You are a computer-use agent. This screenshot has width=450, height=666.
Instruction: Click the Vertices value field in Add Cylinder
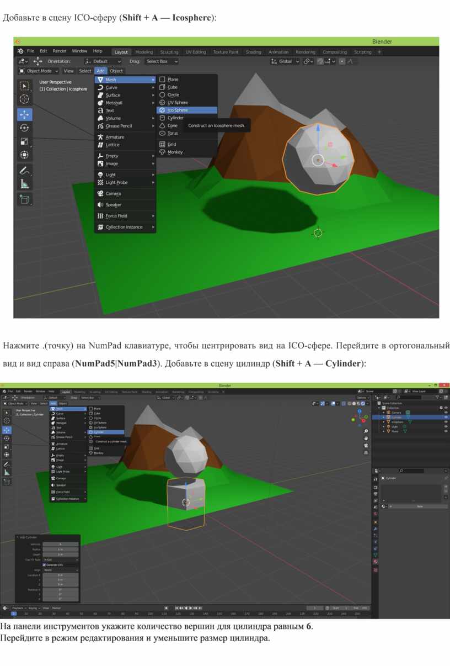point(61,545)
